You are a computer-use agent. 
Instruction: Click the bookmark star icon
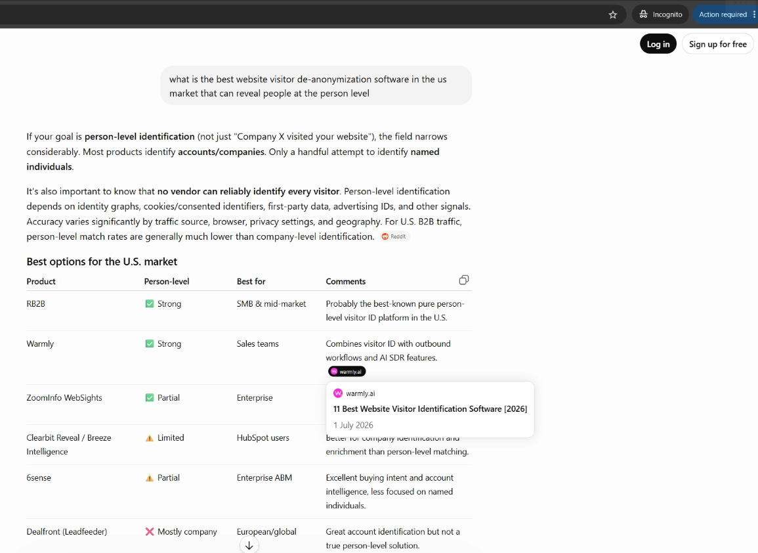[613, 14]
